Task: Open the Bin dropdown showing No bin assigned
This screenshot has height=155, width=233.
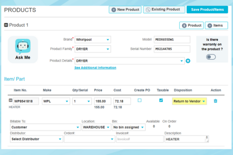Action: point(129,127)
